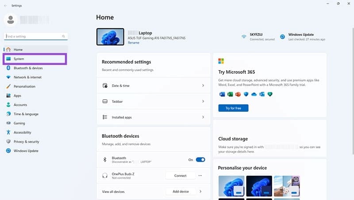Image resolution: width=354 pixels, height=200 pixels.
Task: Connect the OnePlus Buds Z device
Action: (180, 176)
